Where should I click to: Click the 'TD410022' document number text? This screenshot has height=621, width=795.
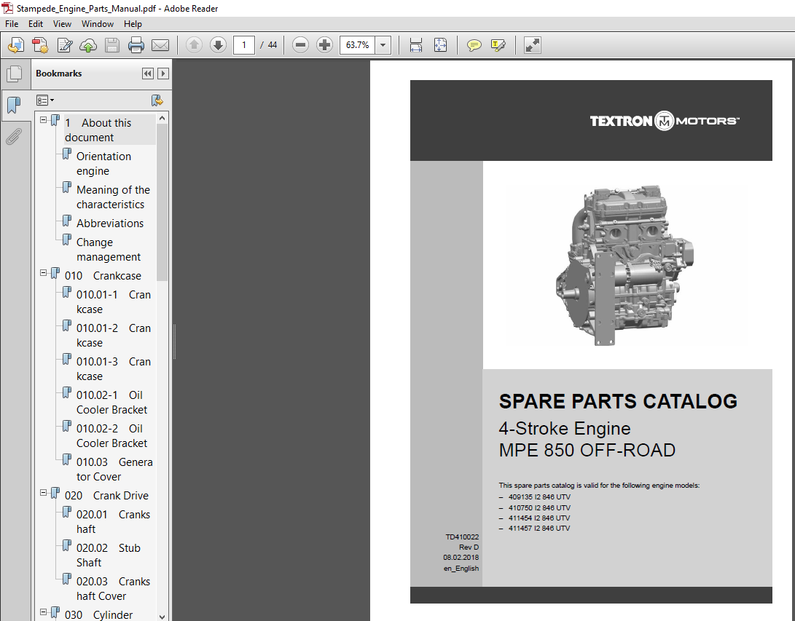tap(462, 537)
